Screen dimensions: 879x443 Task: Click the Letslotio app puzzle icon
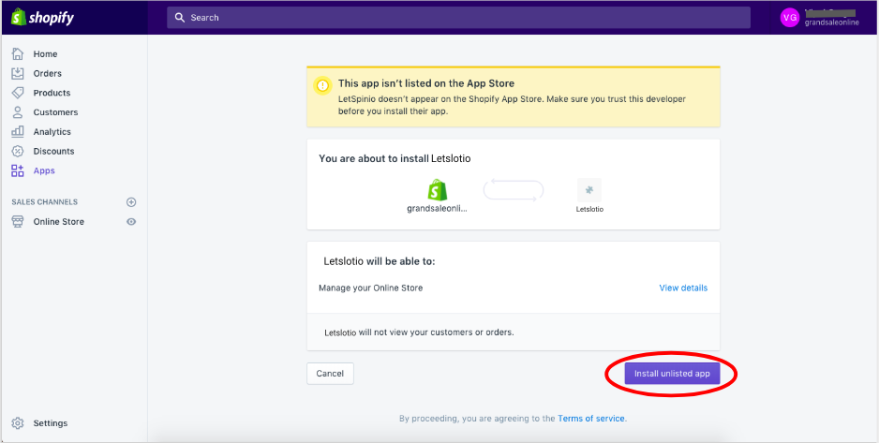pos(589,188)
